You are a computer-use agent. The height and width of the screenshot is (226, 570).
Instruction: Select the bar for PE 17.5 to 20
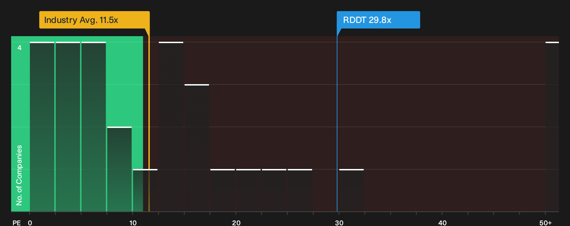click(x=222, y=190)
